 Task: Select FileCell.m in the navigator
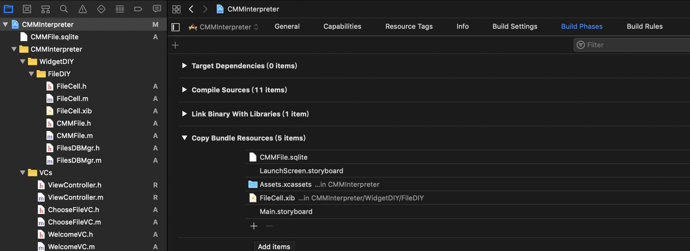[72, 99]
